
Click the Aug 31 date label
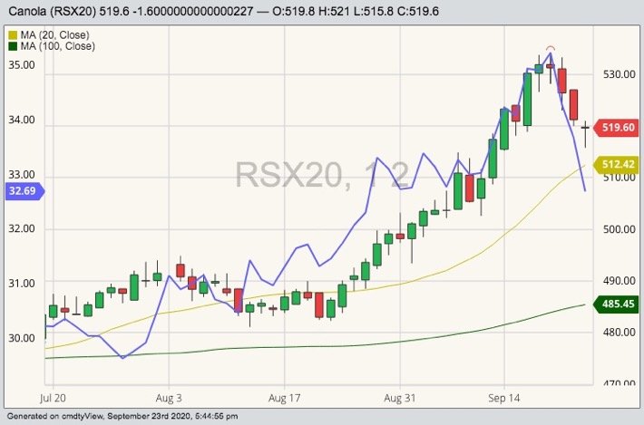pyautogui.click(x=400, y=398)
